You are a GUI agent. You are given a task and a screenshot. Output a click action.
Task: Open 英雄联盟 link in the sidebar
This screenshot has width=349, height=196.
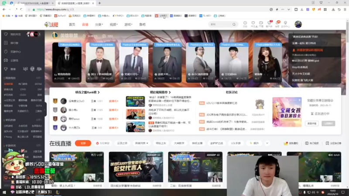[x=8, y=84]
